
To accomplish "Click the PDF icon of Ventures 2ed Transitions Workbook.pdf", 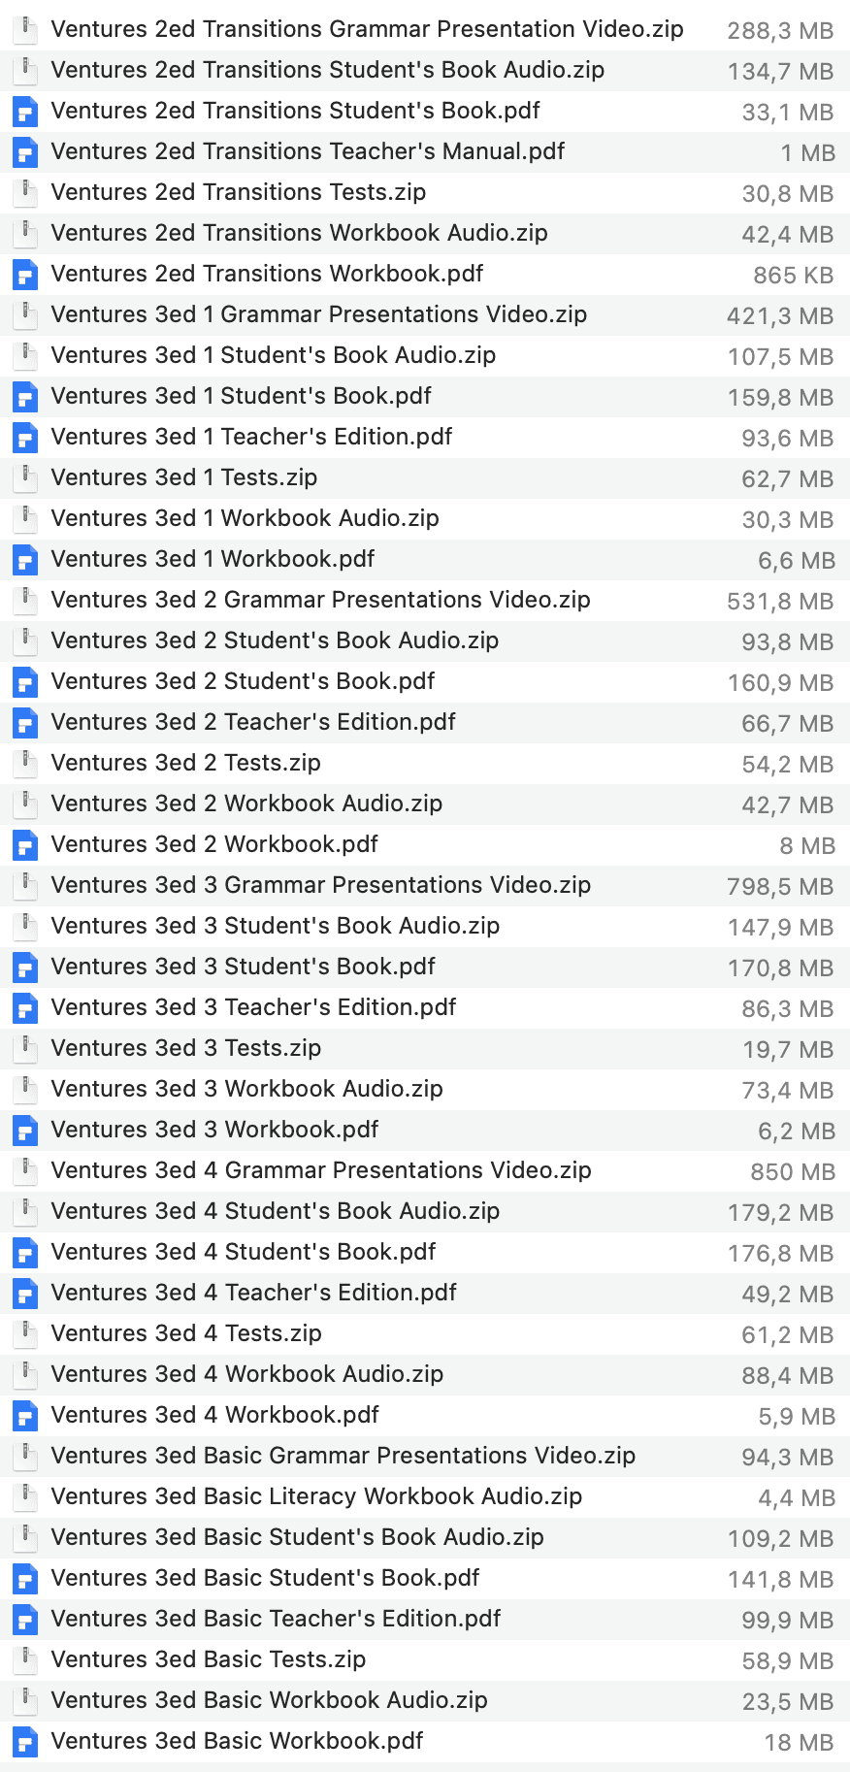I will [x=25, y=275].
